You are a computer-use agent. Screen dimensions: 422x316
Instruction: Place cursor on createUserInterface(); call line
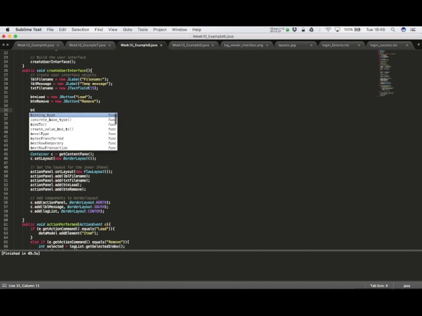tap(53, 62)
